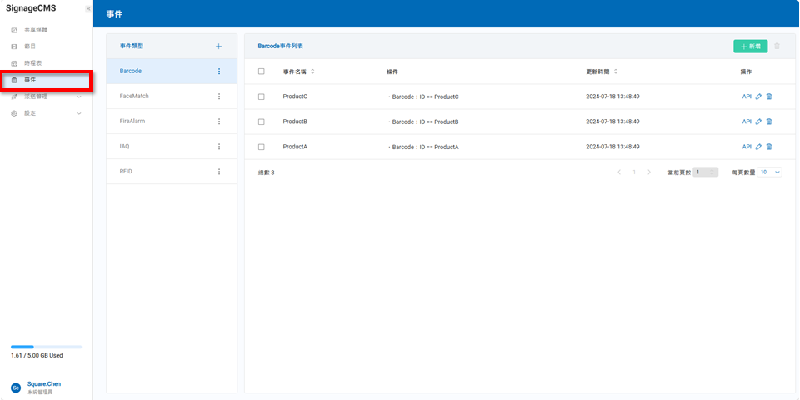This screenshot has height=400, width=800.
Task: Collapse the sidebar with the double-arrow icon
Action: click(x=87, y=8)
